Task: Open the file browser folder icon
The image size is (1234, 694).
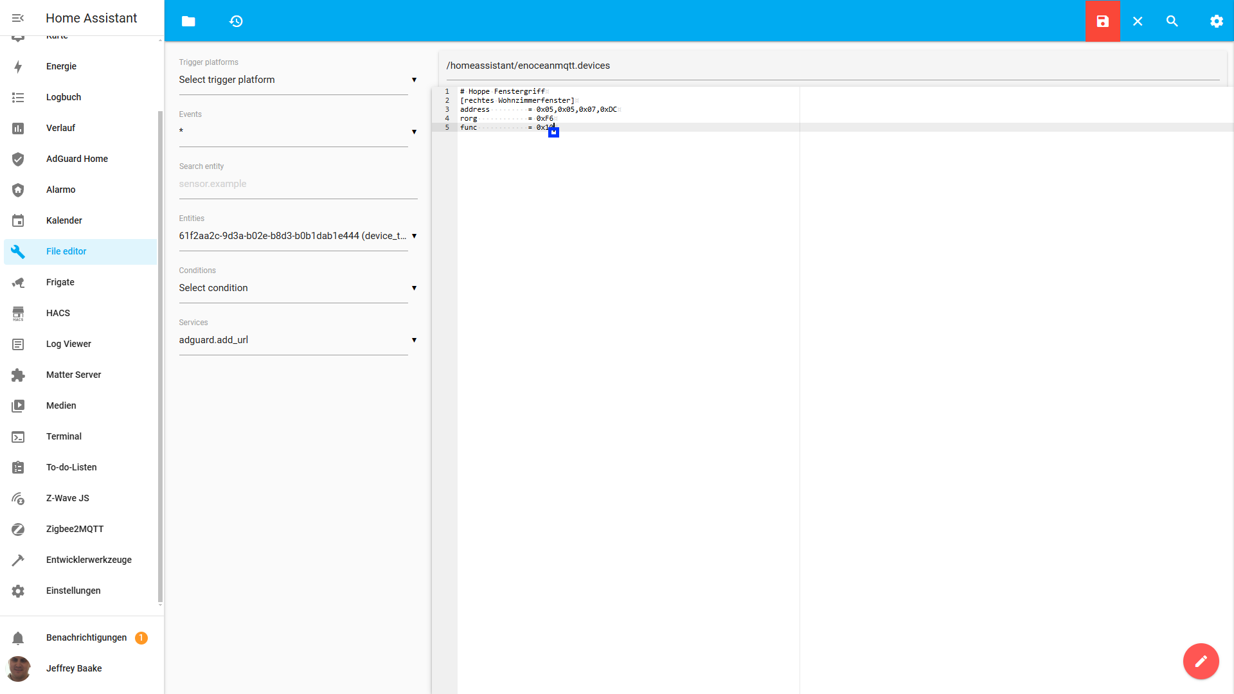Action: [x=188, y=21]
